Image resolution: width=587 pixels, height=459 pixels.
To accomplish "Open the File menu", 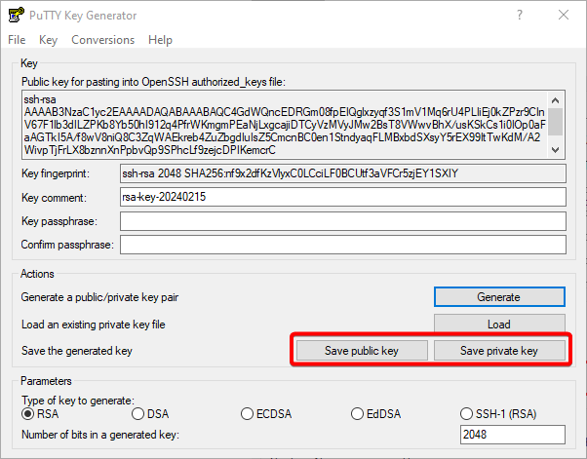I will 17,40.
